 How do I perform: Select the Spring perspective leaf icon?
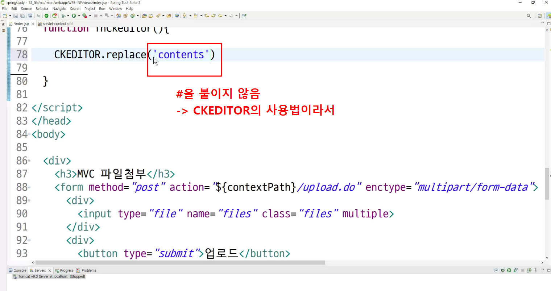click(x=548, y=16)
